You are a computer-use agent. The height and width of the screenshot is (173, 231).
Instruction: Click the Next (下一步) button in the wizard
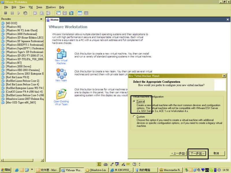coord(198,153)
